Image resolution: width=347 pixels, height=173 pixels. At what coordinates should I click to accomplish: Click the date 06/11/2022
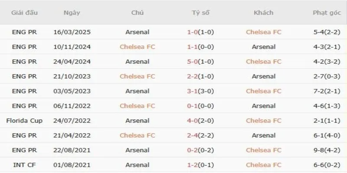pos(72,106)
